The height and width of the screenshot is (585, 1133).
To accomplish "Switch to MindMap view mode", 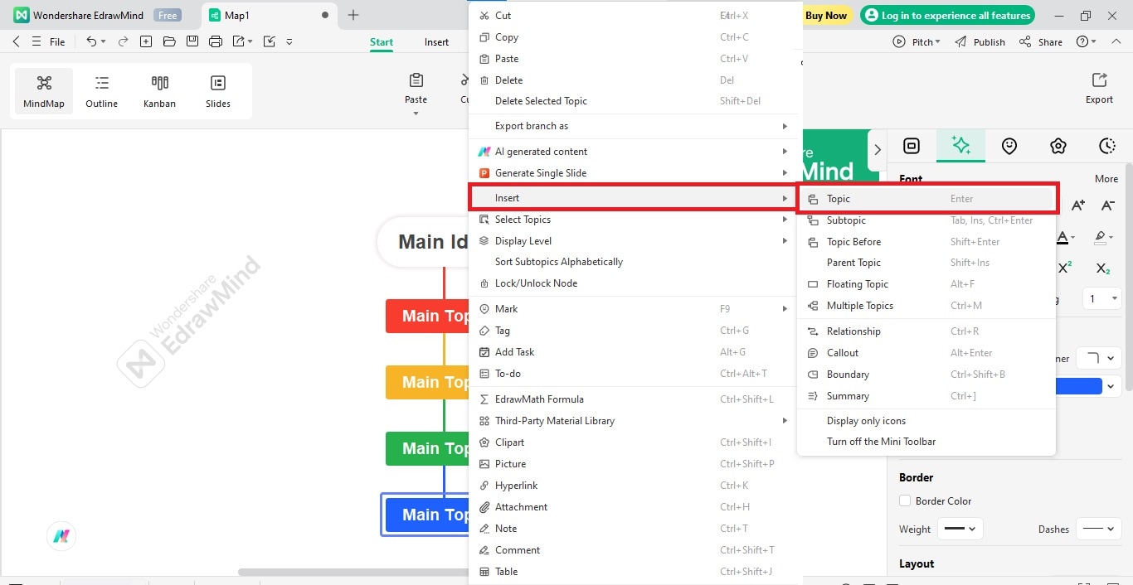I will pyautogui.click(x=44, y=91).
